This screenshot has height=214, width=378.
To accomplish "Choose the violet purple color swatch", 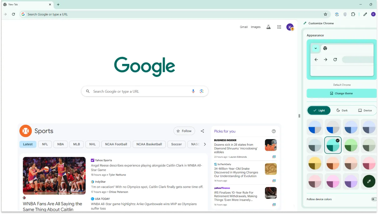I will pyautogui.click(x=351, y=181).
